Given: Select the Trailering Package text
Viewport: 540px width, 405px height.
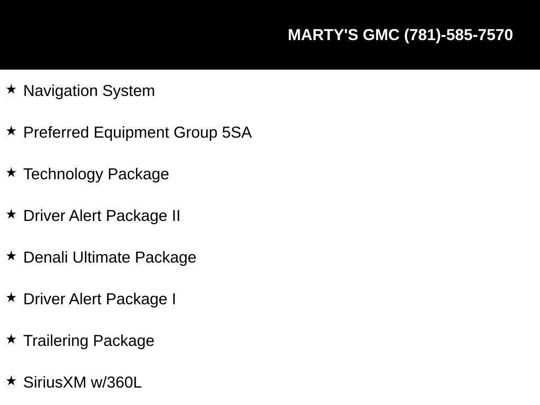Looking at the screenshot, I should click(x=89, y=341).
